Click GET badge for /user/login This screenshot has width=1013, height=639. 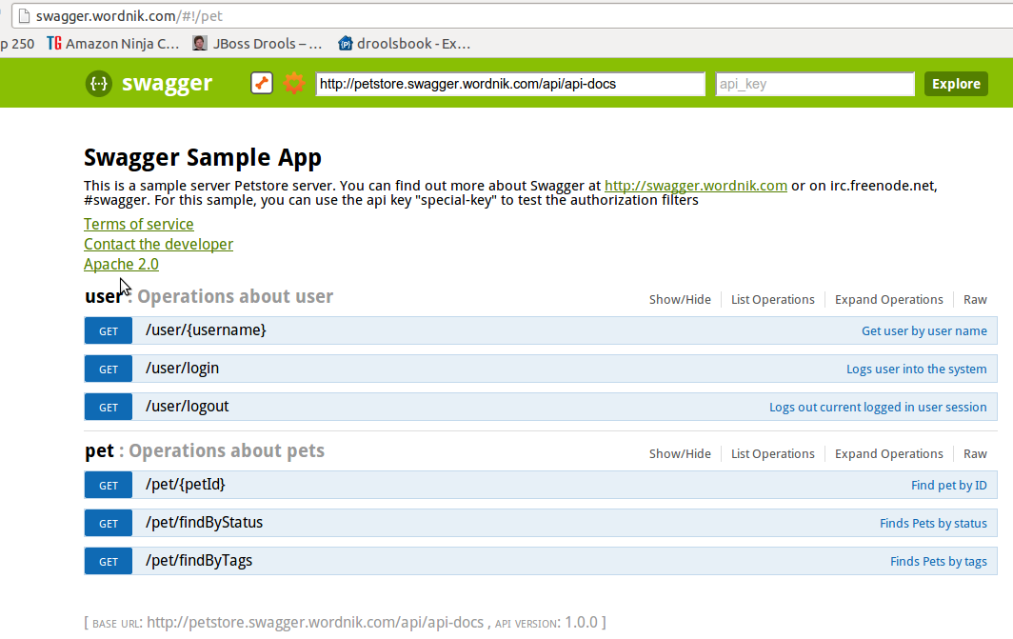point(109,369)
